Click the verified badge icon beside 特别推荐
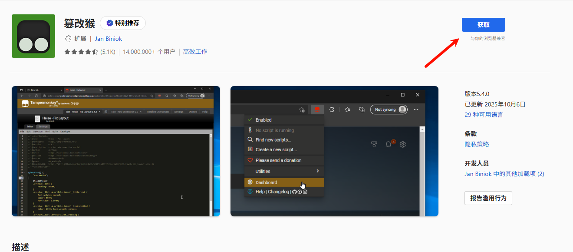 (109, 23)
